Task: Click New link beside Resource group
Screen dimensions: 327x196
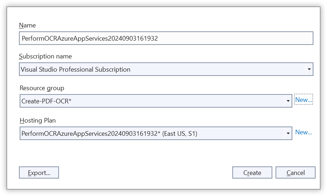Action: pyautogui.click(x=303, y=100)
